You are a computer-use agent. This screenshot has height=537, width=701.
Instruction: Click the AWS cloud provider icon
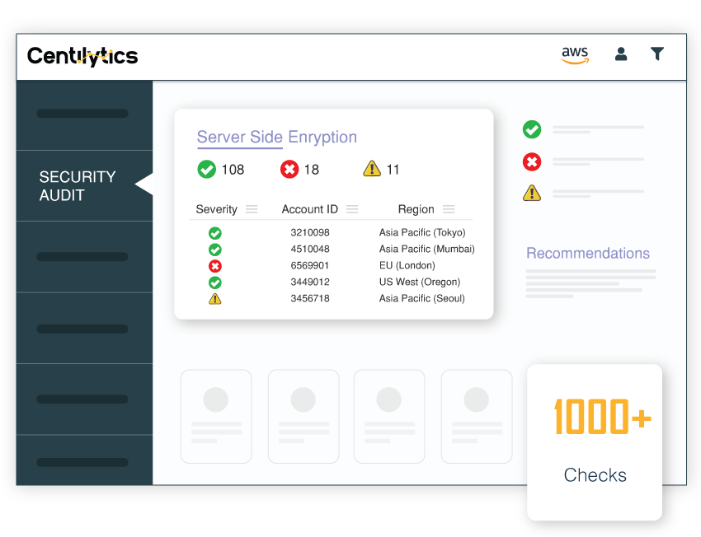575,55
